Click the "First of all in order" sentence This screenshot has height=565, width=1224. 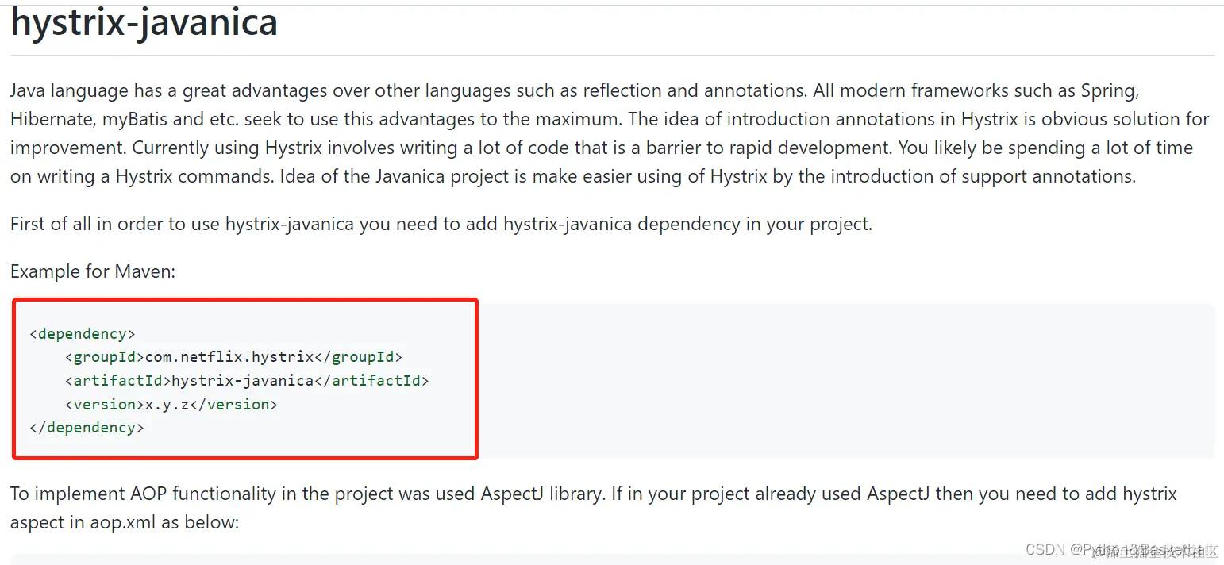[x=441, y=224]
